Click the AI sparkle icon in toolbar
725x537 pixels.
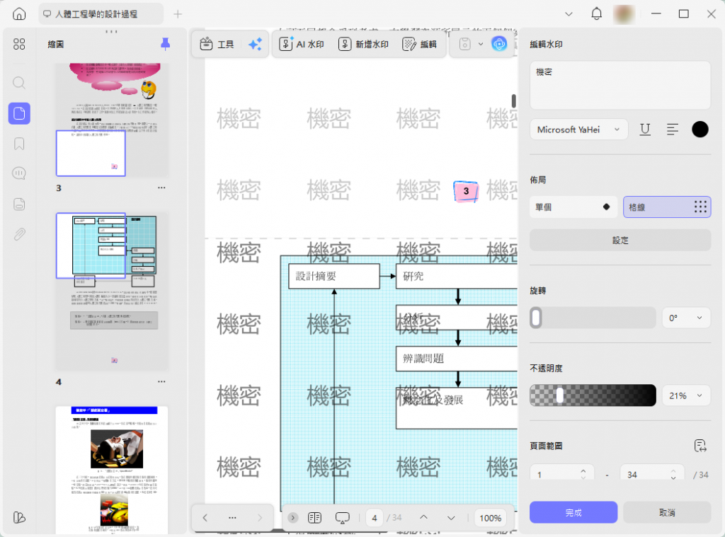click(255, 45)
